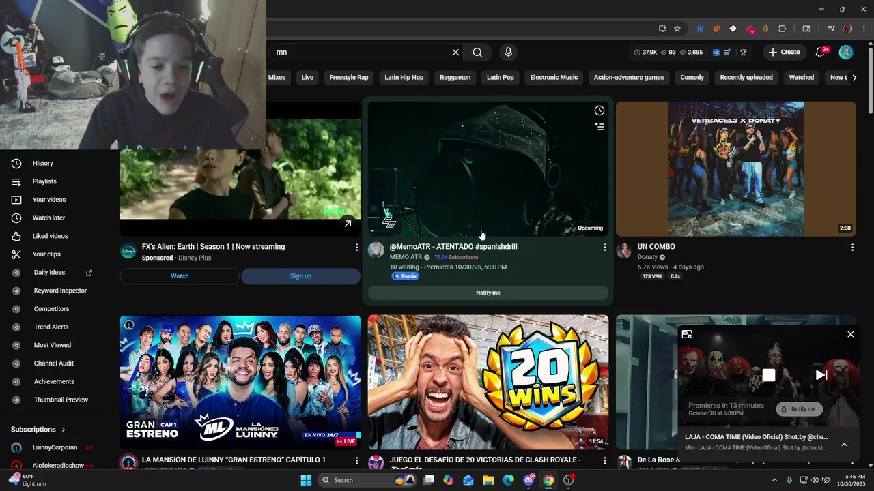Select the Mixes filter chip
Image resolution: width=874 pixels, height=491 pixels.
[x=277, y=78]
